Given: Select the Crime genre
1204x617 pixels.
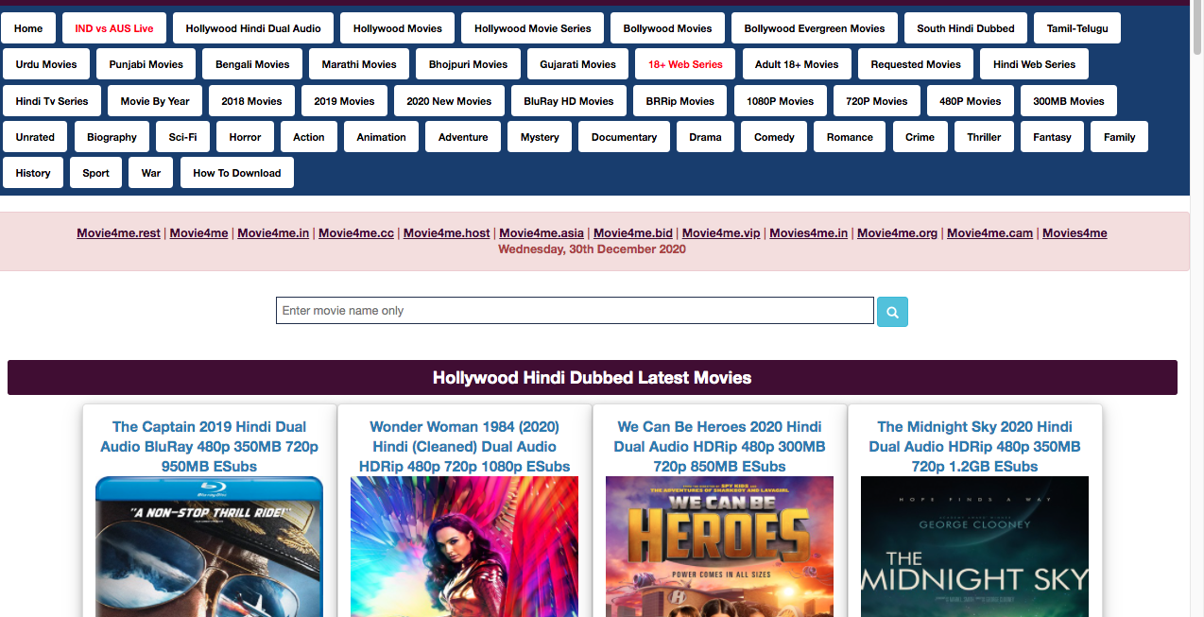Looking at the screenshot, I should [920, 137].
